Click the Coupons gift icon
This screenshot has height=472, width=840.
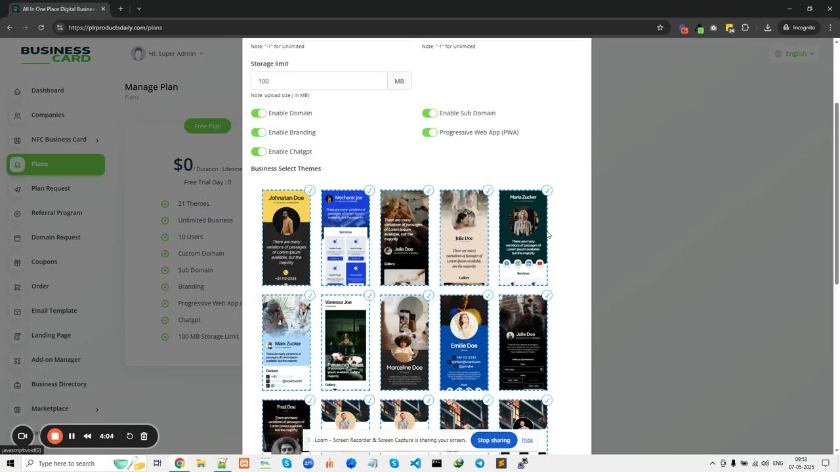click(17, 262)
